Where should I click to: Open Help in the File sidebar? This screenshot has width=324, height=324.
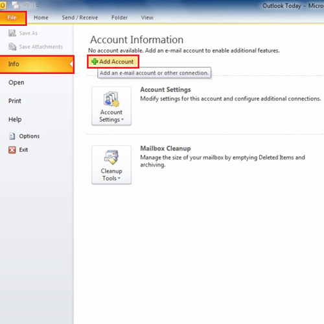[x=15, y=119]
